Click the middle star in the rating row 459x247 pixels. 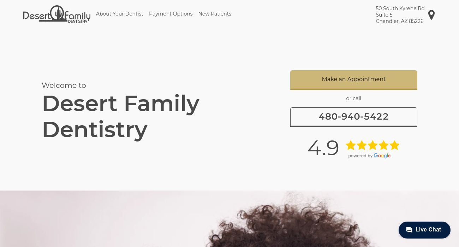click(372, 145)
